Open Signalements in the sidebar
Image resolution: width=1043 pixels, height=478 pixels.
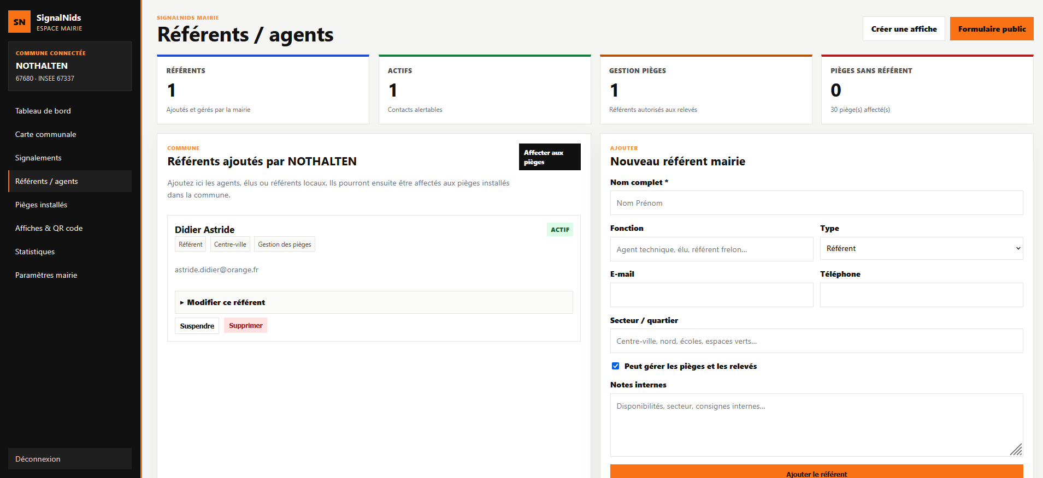70,158
